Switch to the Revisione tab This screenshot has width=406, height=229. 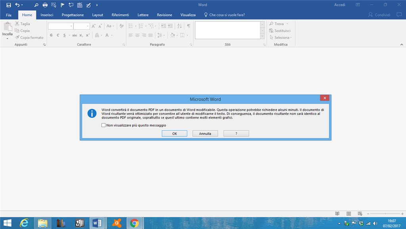pos(165,15)
